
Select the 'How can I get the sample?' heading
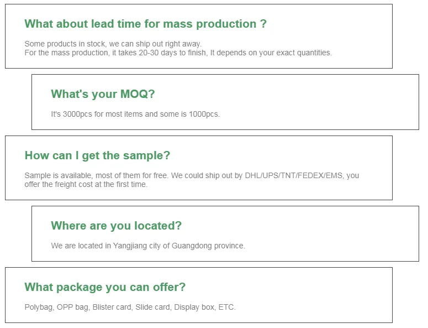[97, 155]
